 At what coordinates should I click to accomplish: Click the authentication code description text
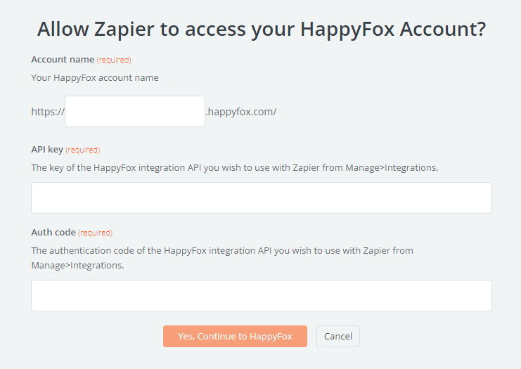pos(222,258)
